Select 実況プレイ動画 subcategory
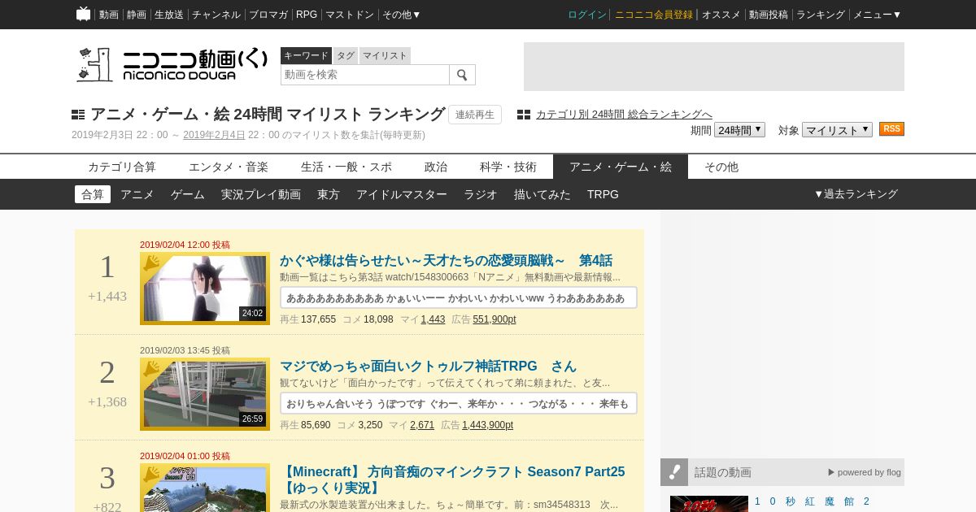The height and width of the screenshot is (512, 976). [x=261, y=194]
